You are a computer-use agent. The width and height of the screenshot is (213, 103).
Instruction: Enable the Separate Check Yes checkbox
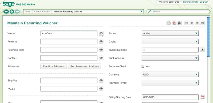(143, 66)
